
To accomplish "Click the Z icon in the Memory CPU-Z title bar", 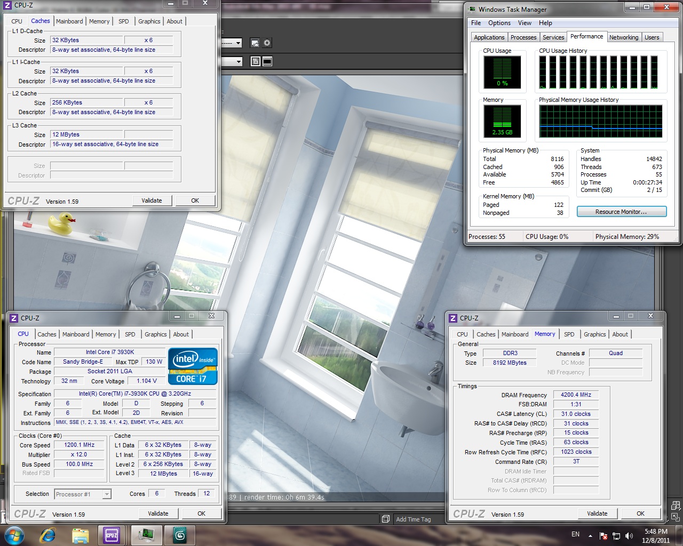I will 453,318.
